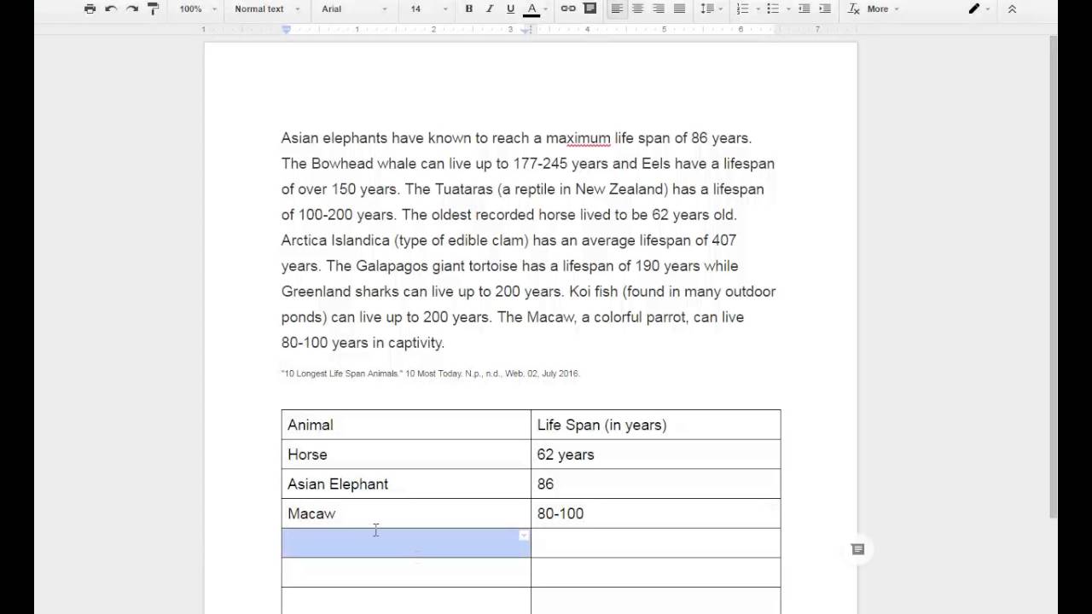Open the zoom 100% dropdown

click(198, 9)
